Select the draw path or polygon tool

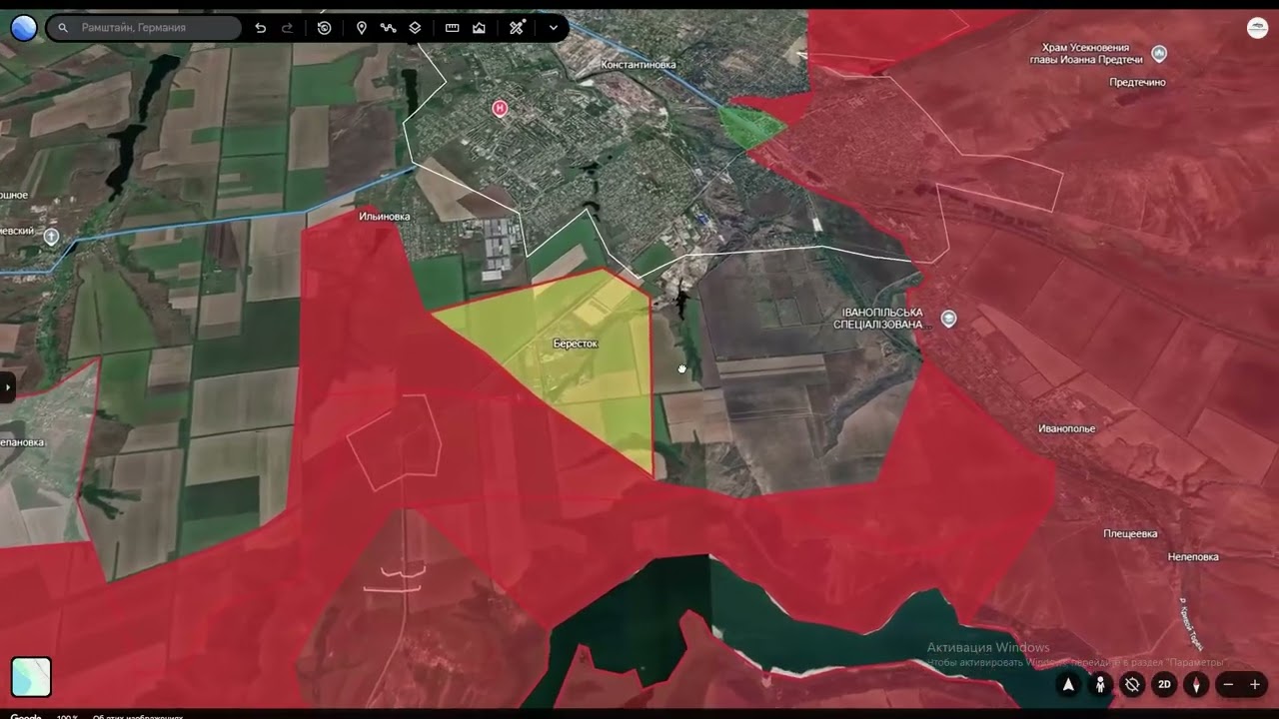[389, 28]
